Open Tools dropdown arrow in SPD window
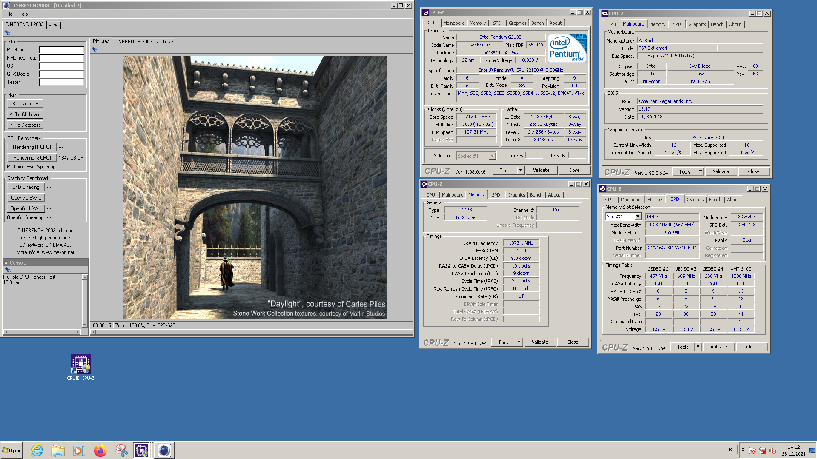The width and height of the screenshot is (817, 459). pyautogui.click(x=698, y=347)
